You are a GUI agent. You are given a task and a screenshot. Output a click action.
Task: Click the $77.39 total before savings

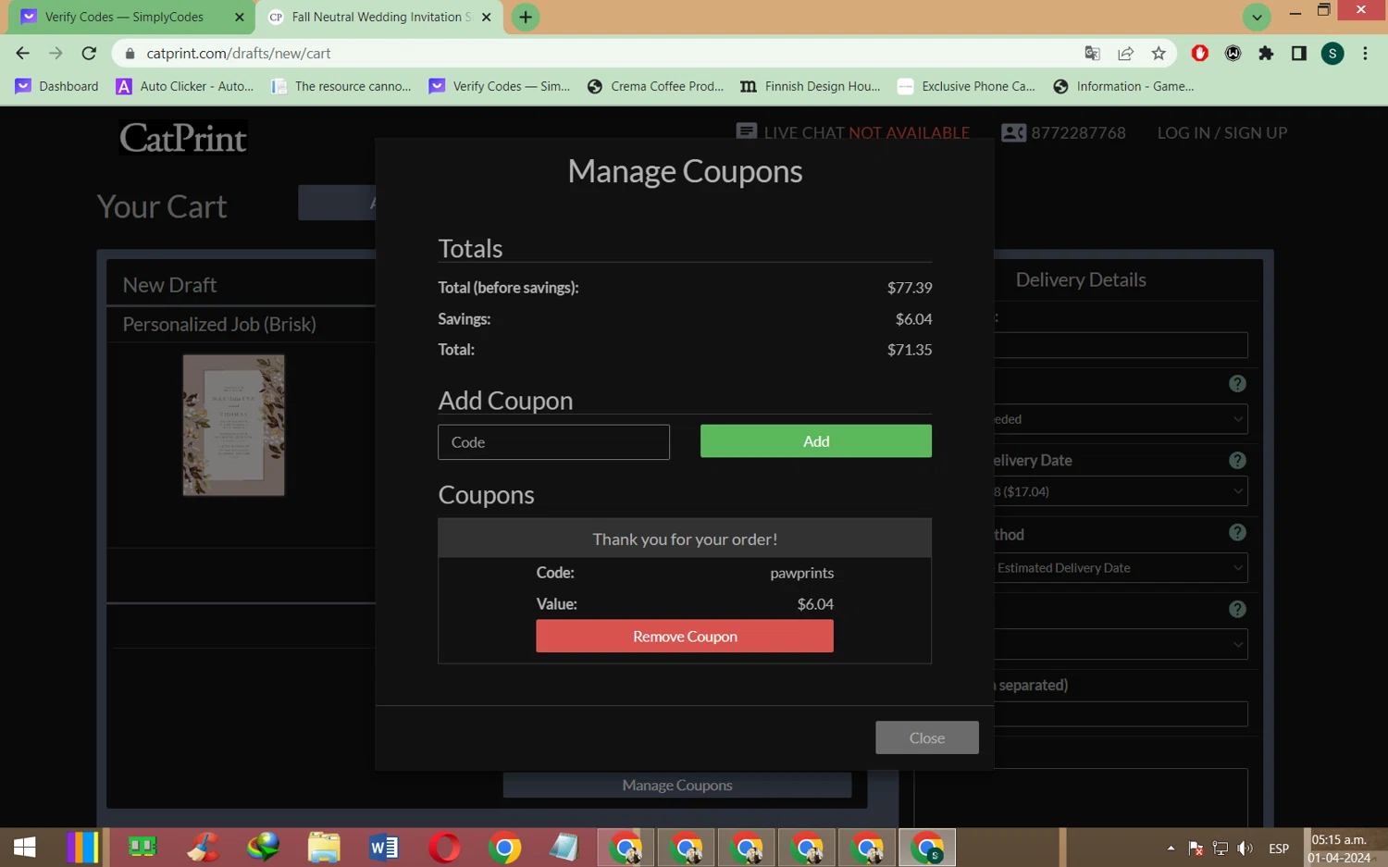coord(910,288)
